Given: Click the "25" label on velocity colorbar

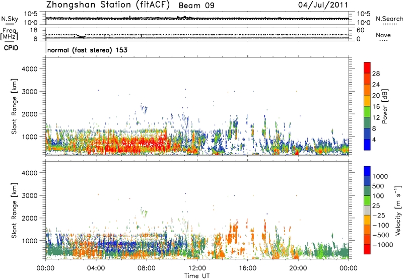Looking at the screenshot, I should 376,206.
